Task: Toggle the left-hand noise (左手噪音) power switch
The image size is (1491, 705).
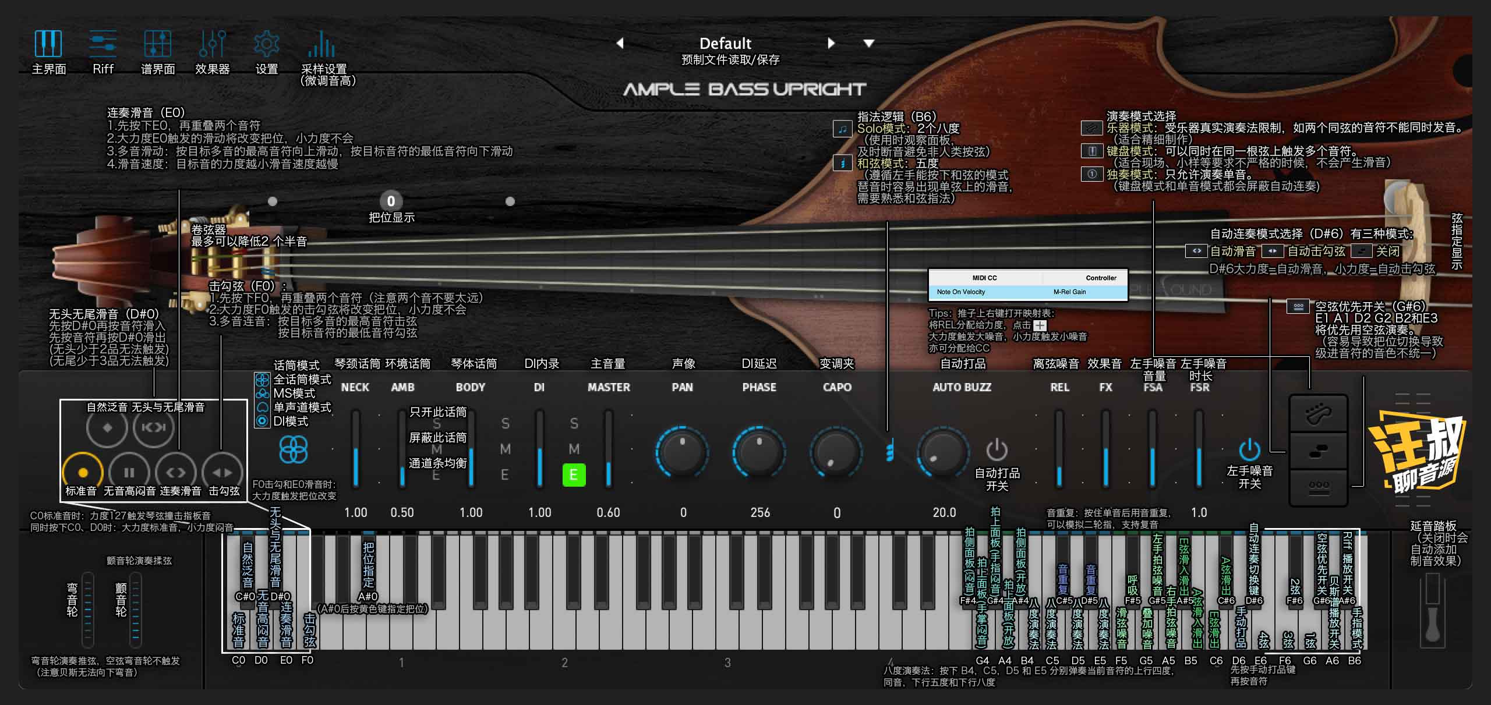Action: point(1249,449)
